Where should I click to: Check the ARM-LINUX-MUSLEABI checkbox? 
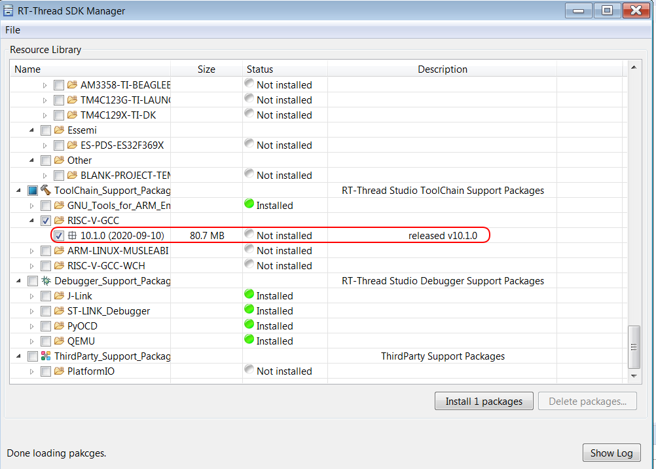pyautogui.click(x=46, y=251)
